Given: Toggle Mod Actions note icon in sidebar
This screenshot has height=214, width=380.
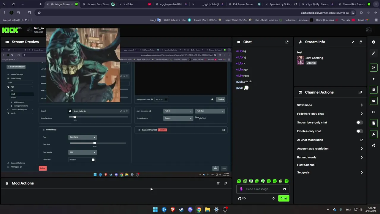Looking at the screenshot, I should [x=373, y=90].
